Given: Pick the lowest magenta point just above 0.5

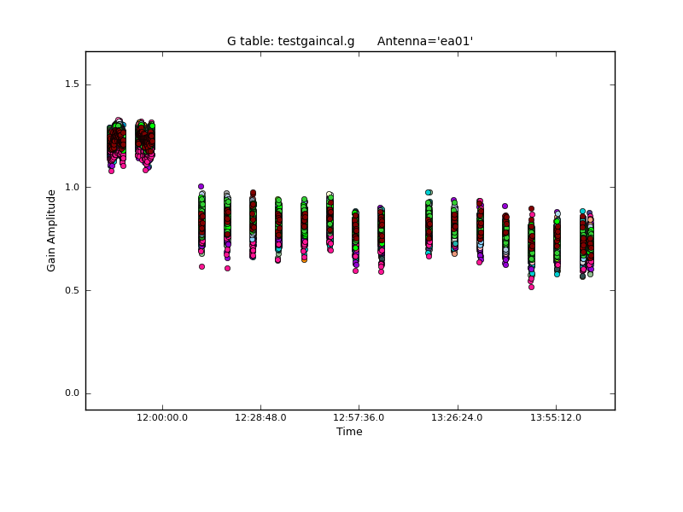Looking at the screenshot, I should point(531,287).
